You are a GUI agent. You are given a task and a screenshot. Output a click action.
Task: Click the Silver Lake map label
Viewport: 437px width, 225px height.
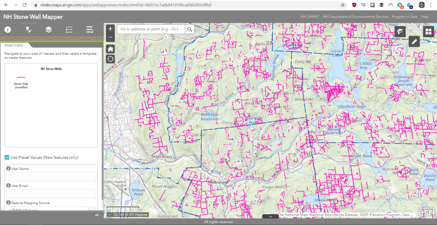coord(336,53)
